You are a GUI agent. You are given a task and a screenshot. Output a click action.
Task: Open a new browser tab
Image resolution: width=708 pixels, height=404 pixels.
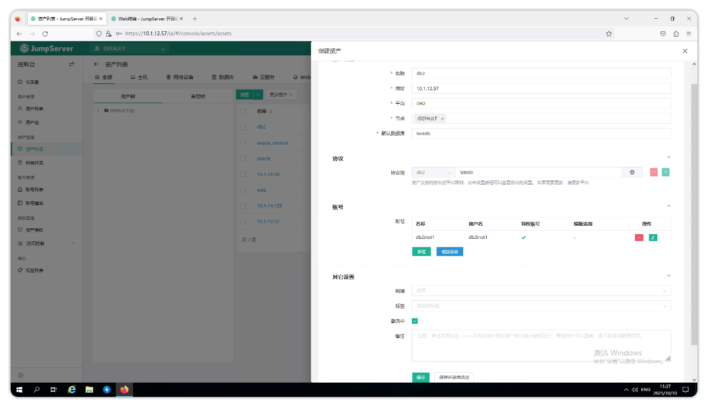[x=195, y=19]
